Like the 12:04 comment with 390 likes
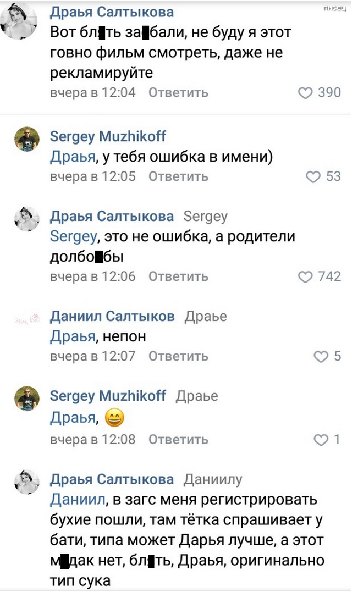This screenshot has width=352, height=592. click(x=305, y=93)
